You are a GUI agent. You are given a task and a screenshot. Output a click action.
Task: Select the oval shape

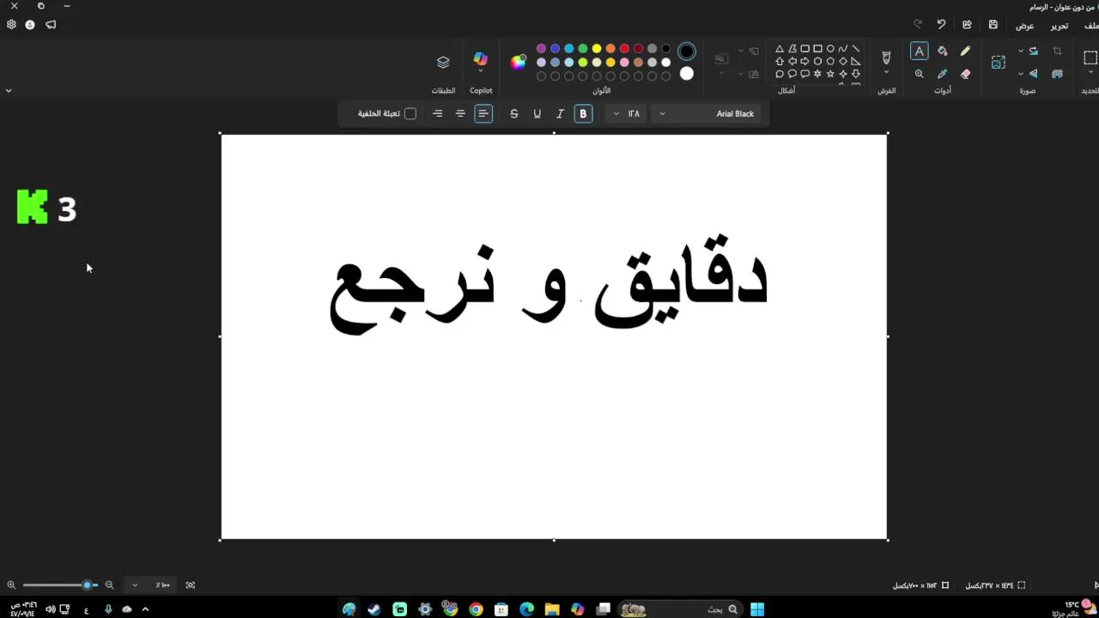pyautogui.click(x=830, y=49)
